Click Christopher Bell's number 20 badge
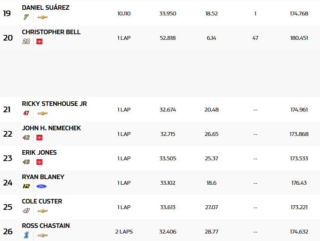The image size is (320, 241). click(26, 42)
